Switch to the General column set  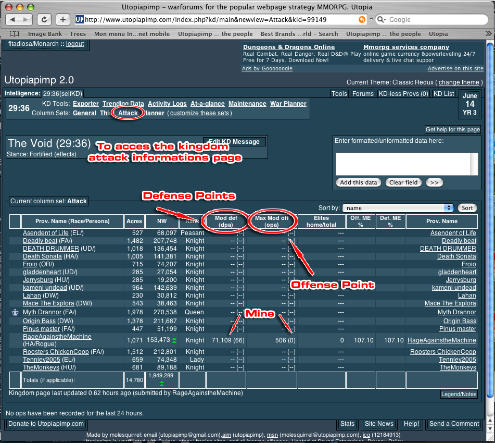pyautogui.click(x=85, y=113)
